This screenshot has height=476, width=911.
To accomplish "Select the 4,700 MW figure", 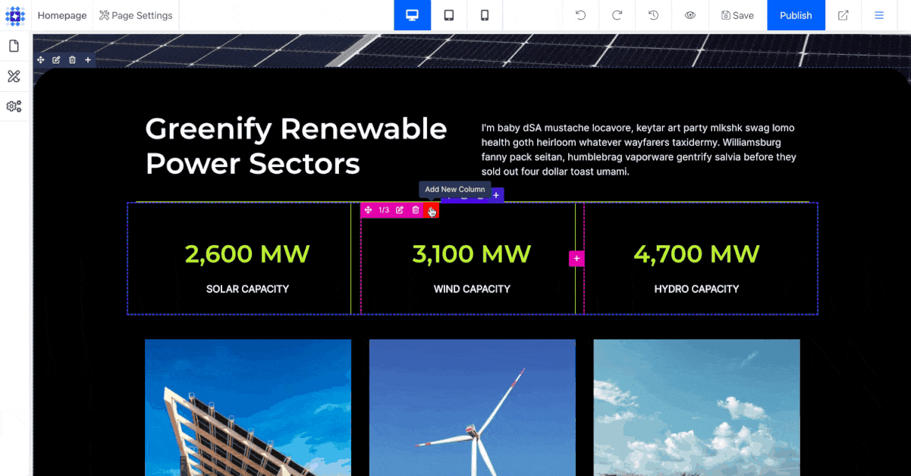I will 696,254.
